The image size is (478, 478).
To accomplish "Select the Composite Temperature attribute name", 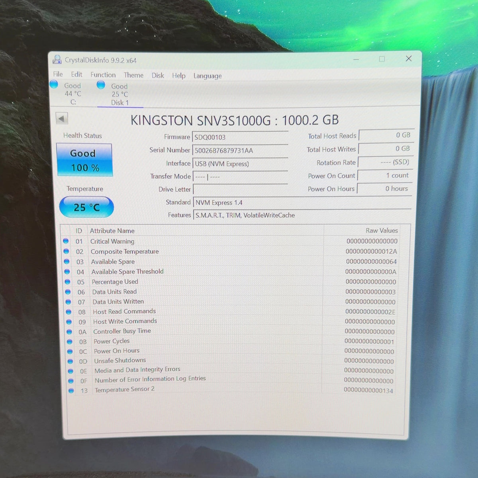I will pyautogui.click(x=125, y=251).
